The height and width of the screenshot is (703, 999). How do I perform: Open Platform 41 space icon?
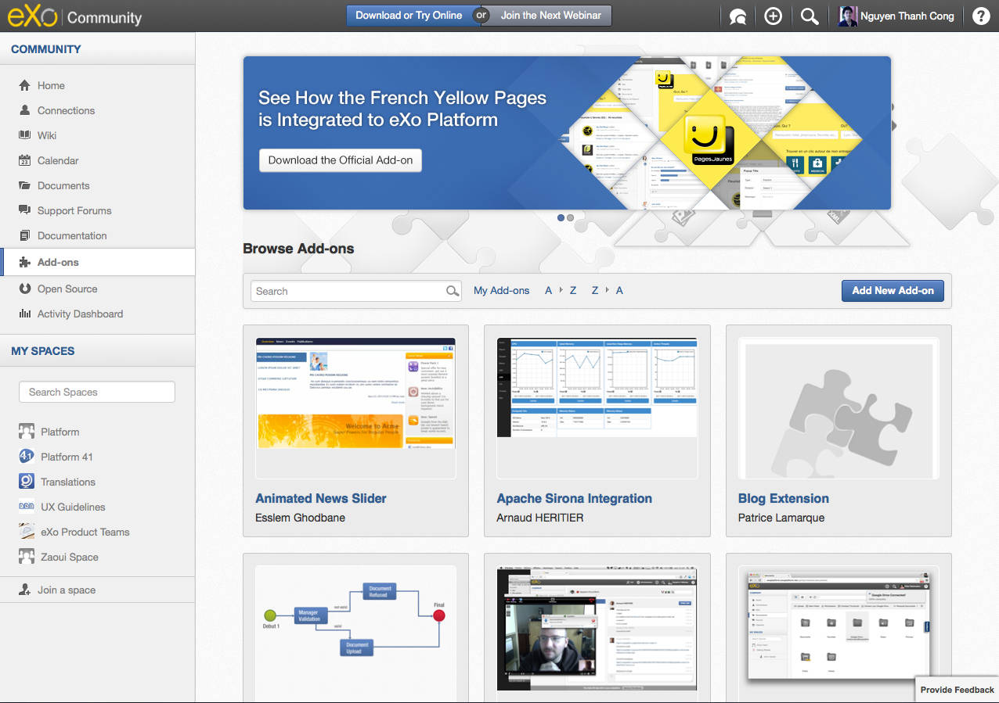coord(27,457)
